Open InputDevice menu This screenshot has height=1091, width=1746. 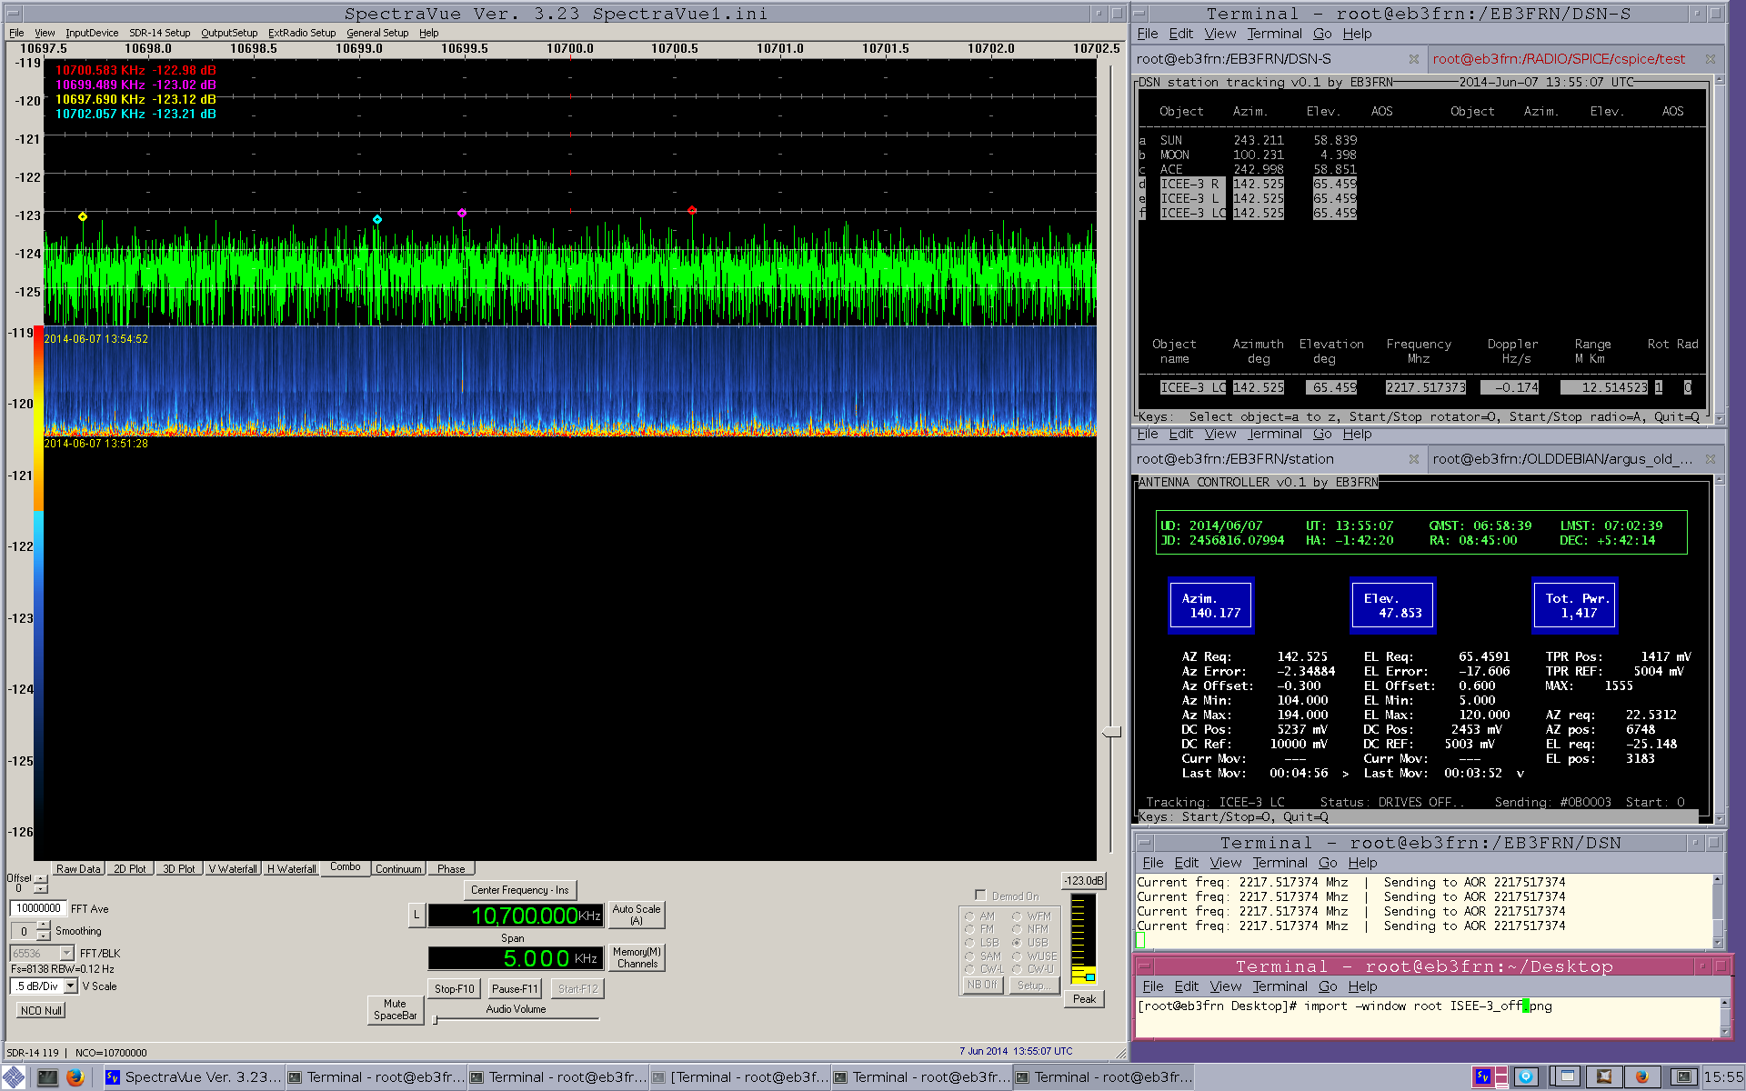point(92,33)
